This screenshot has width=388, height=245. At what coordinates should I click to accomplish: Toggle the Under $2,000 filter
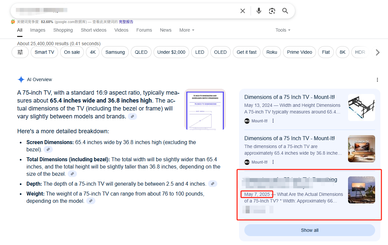tap(171, 52)
